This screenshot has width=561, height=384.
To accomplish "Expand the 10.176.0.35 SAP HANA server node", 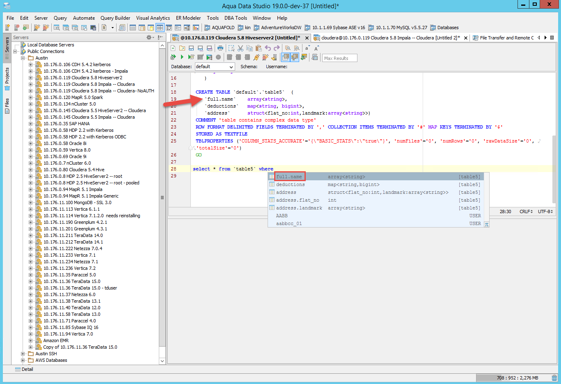I will tap(31, 124).
